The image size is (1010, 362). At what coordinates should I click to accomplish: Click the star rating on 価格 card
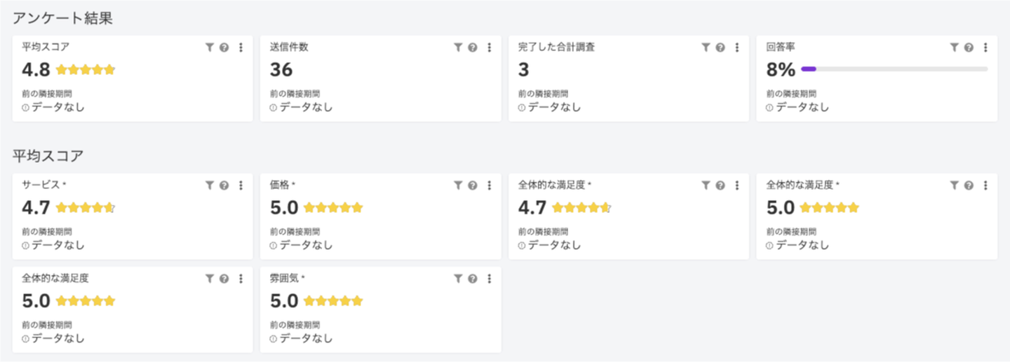(x=333, y=208)
